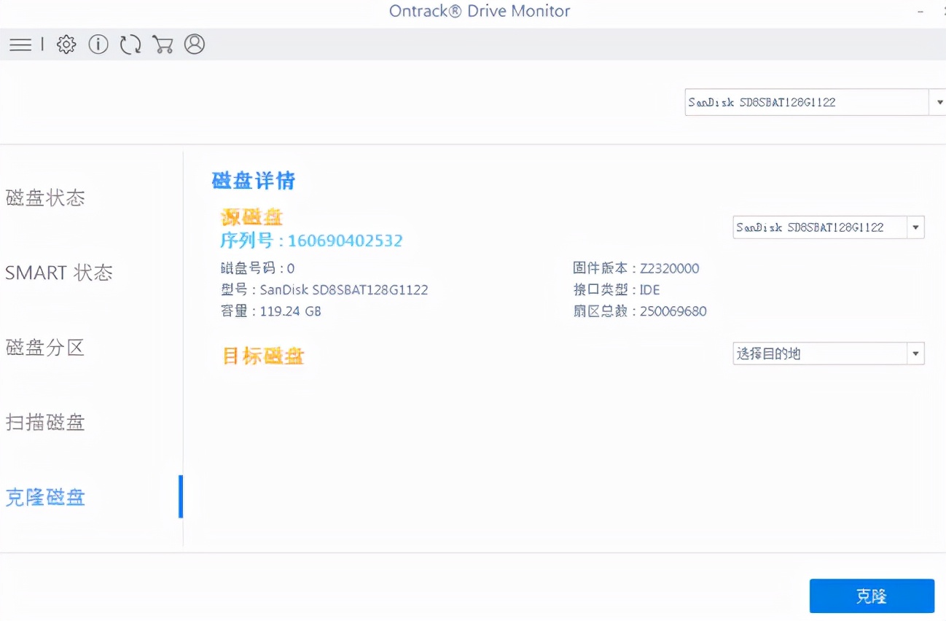Click the blue active tab indicator bar
The height and width of the screenshot is (621, 946).
pyautogui.click(x=181, y=497)
